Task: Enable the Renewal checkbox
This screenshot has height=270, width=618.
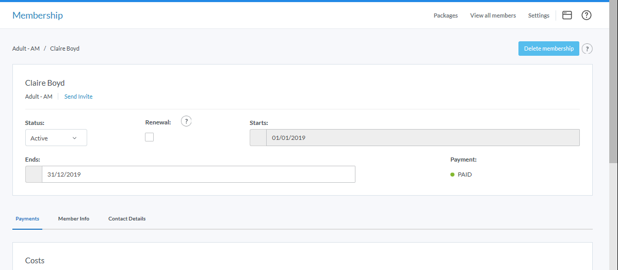Action: (150, 137)
